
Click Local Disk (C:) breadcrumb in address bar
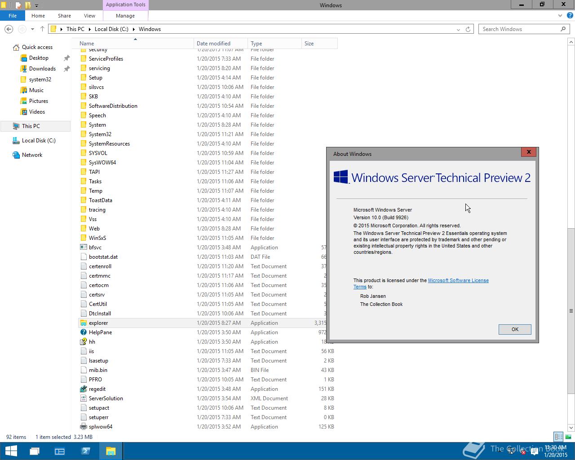[111, 29]
